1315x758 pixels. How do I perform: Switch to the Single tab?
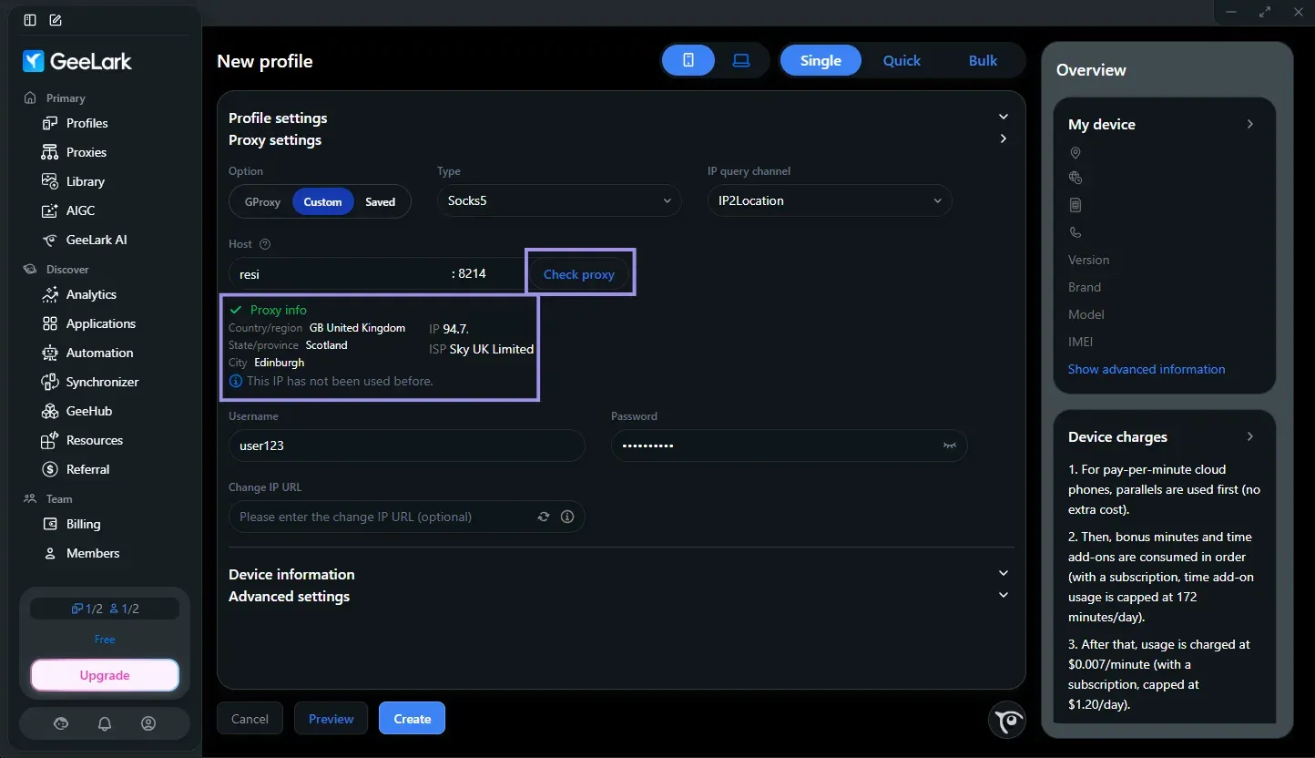(821, 60)
